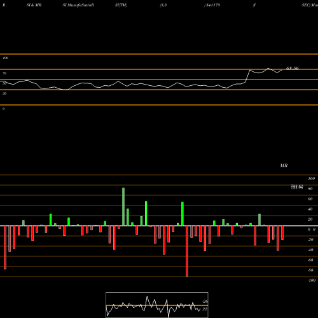Viewport: 318px width, 318px height.
Task: Click the 'SI(TM)' header text
Action: [121, 5]
